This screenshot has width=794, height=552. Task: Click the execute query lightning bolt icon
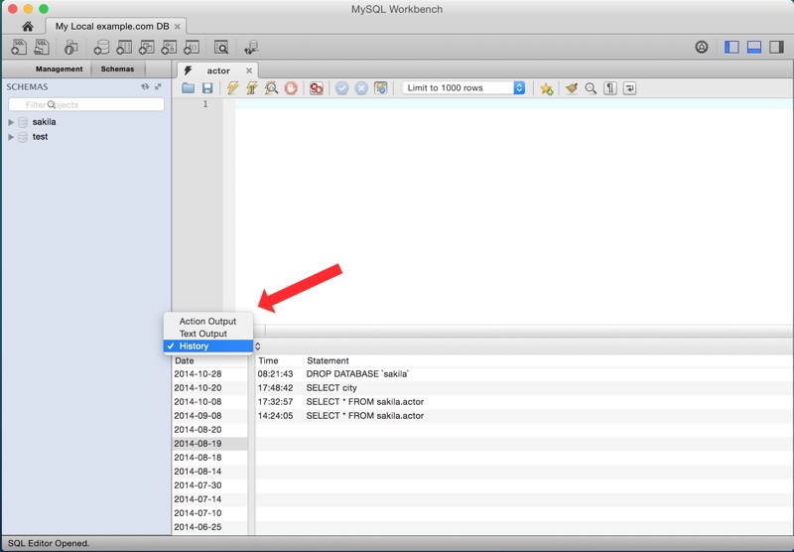pyautogui.click(x=232, y=88)
